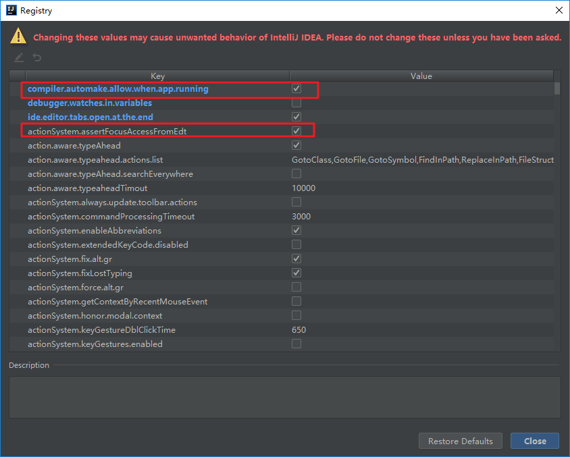570x457 pixels.
Task: Uncheck actionSystem.enableAbbreviations checkbox
Action: tap(296, 230)
